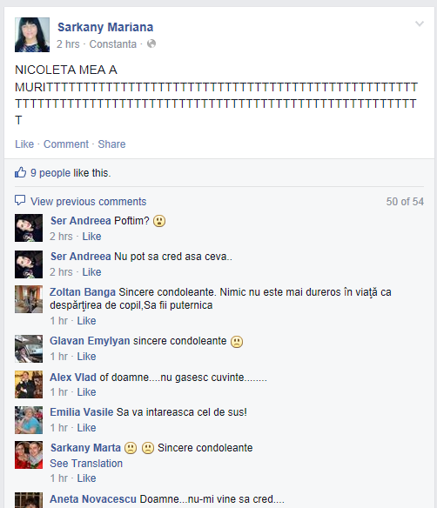This screenshot has height=508, width=437.
Task: Click Comment under the post
Action: [66, 144]
